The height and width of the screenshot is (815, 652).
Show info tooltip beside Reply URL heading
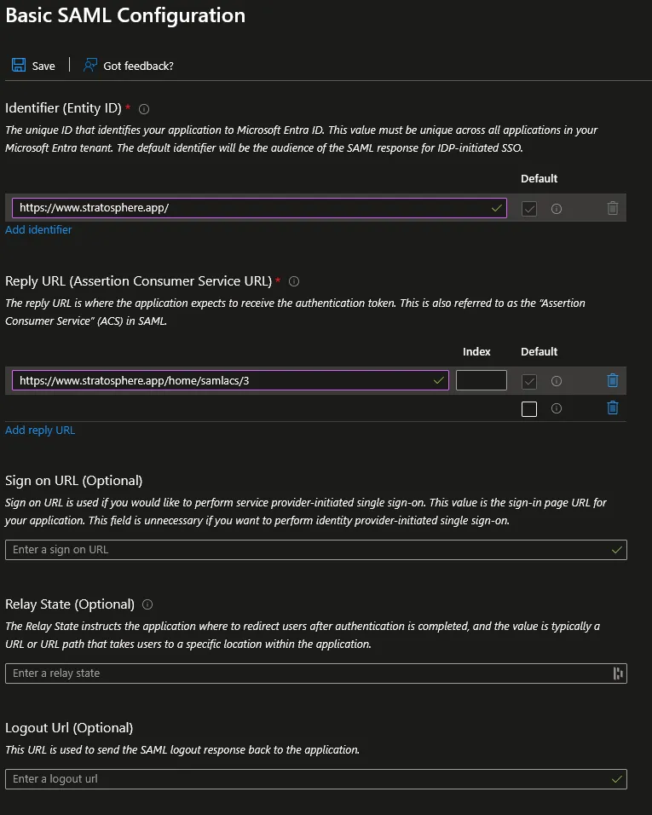pos(294,281)
